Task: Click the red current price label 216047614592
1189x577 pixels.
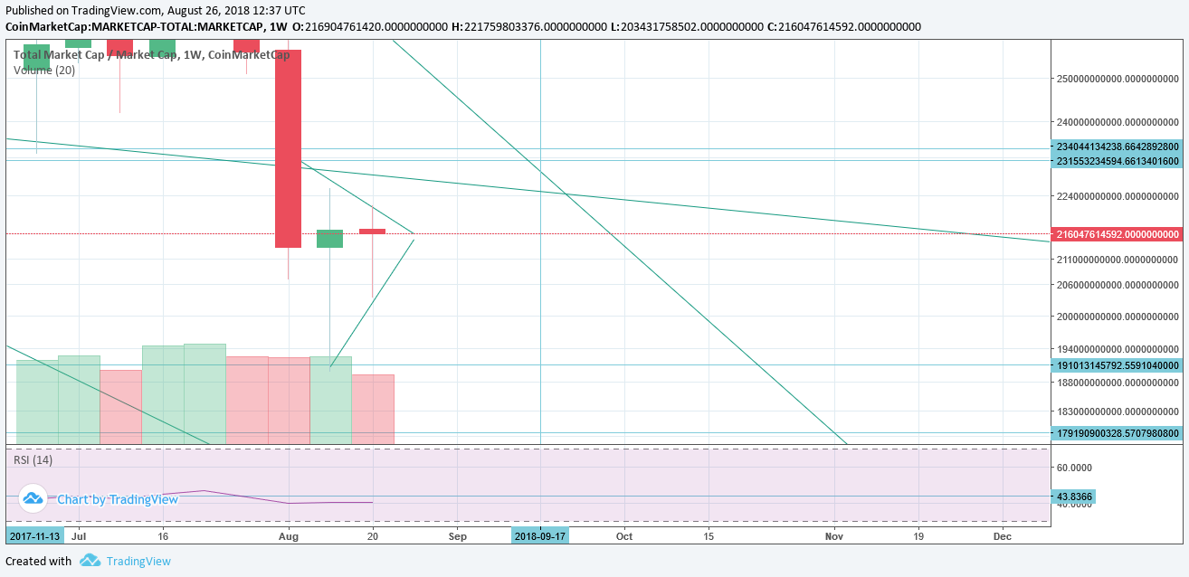Action: (1118, 233)
